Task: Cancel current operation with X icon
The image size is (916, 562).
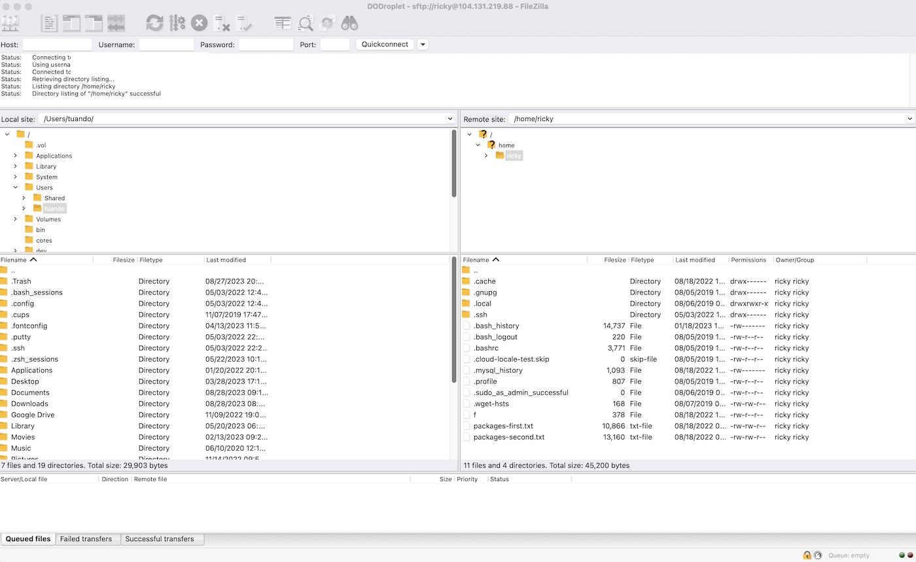Action: [x=199, y=24]
